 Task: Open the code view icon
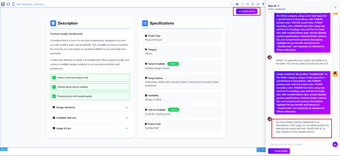[247, 4]
